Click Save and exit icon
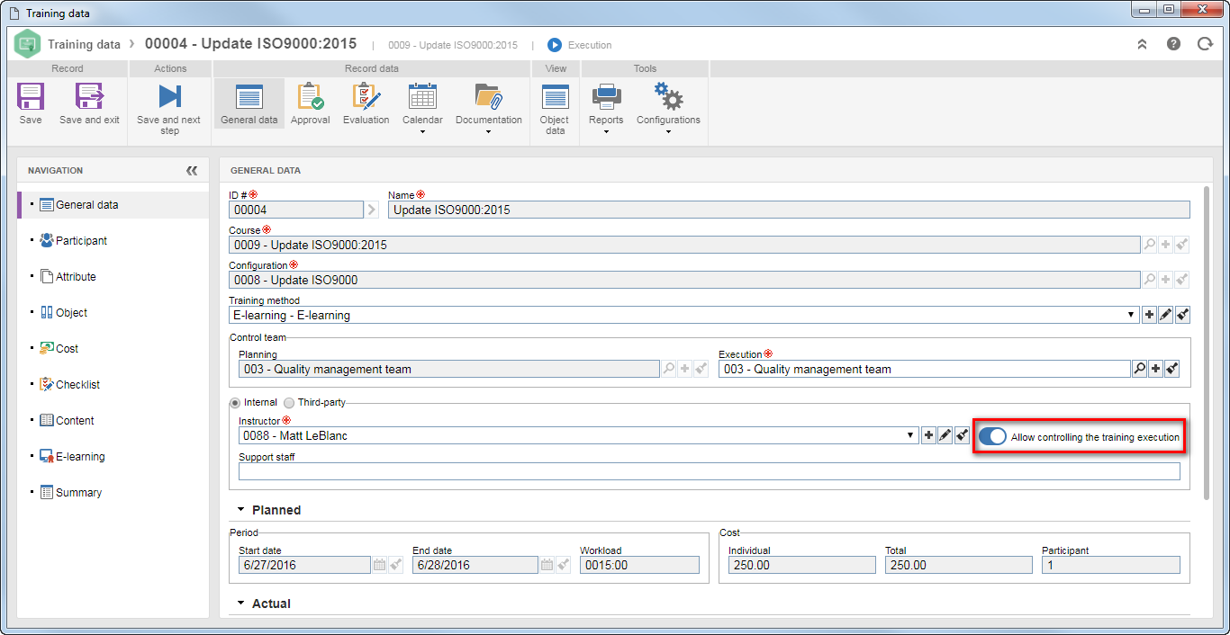This screenshot has width=1230, height=635. 89,97
